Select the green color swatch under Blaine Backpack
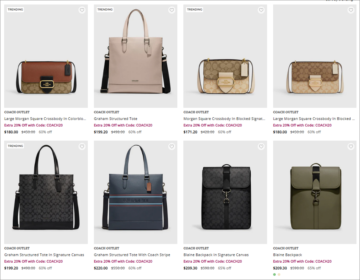The width and height of the screenshot is (360, 280). (x=274, y=275)
